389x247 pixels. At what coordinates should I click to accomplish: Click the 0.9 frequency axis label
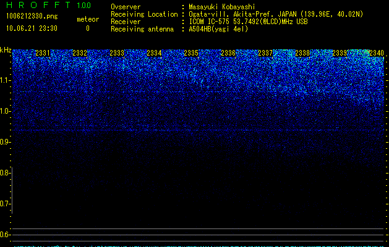(x=6, y=142)
